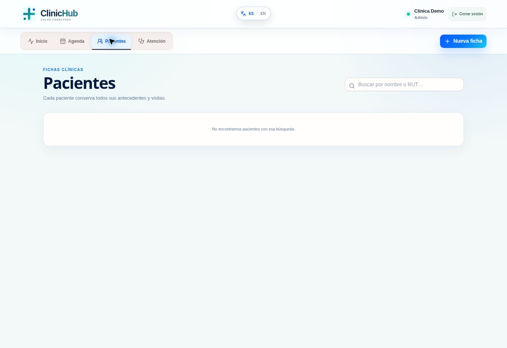Viewport: 507px width, 348px height.
Task: Create a record with Nueva ficha
Action: pos(463,41)
